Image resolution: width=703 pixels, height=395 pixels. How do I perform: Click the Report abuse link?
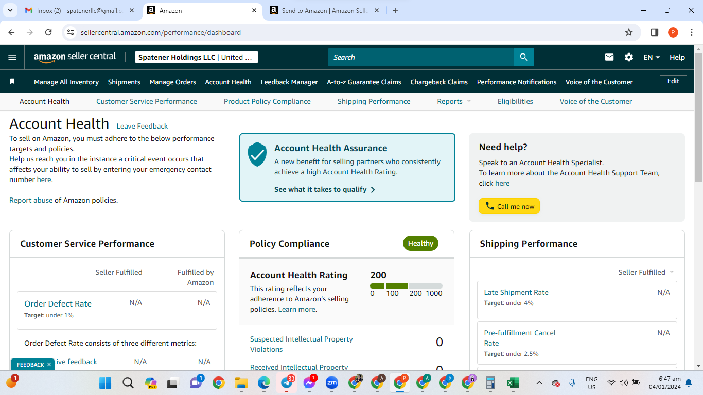coord(31,200)
